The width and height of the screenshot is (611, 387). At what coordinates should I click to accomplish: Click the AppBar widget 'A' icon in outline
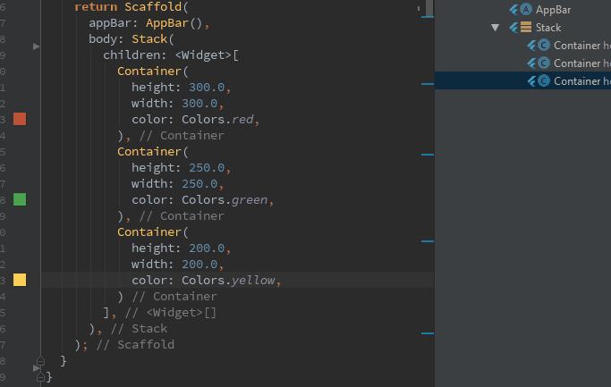pyautogui.click(x=526, y=10)
